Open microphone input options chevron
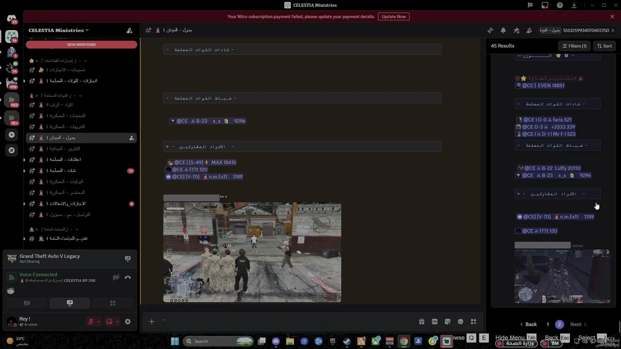The height and width of the screenshot is (349, 621). [99, 321]
